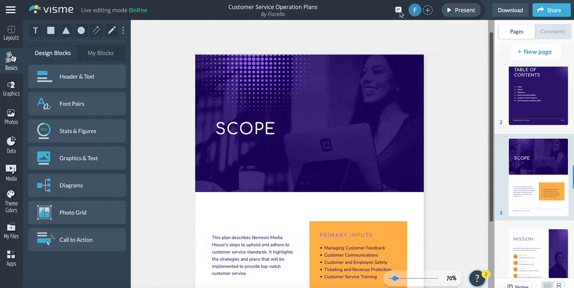Click the Download button

click(510, 10)
